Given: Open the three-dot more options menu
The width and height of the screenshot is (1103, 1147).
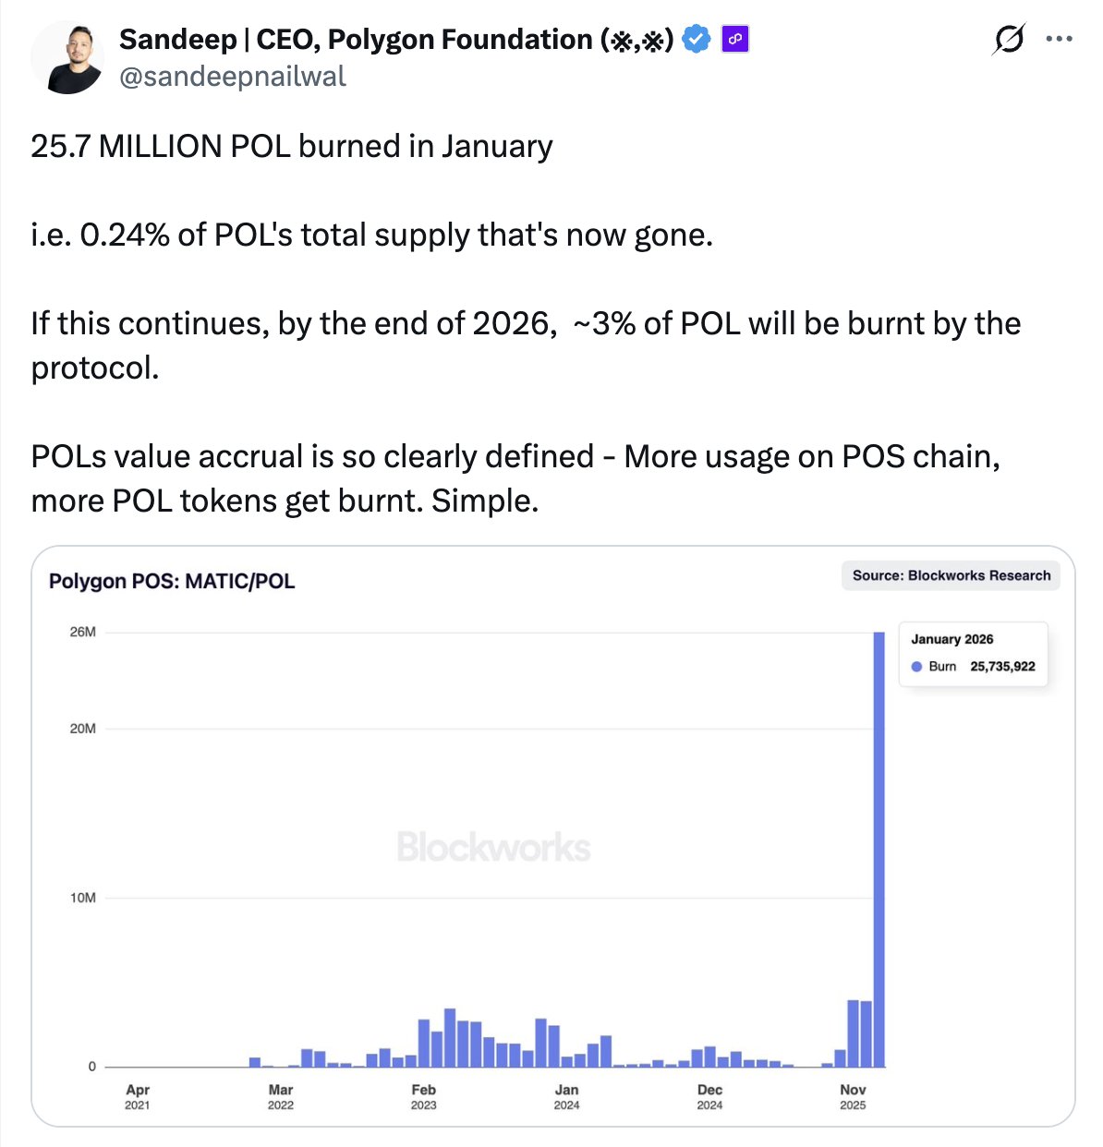Looking at the screenshot, I should coord(1059,40).
